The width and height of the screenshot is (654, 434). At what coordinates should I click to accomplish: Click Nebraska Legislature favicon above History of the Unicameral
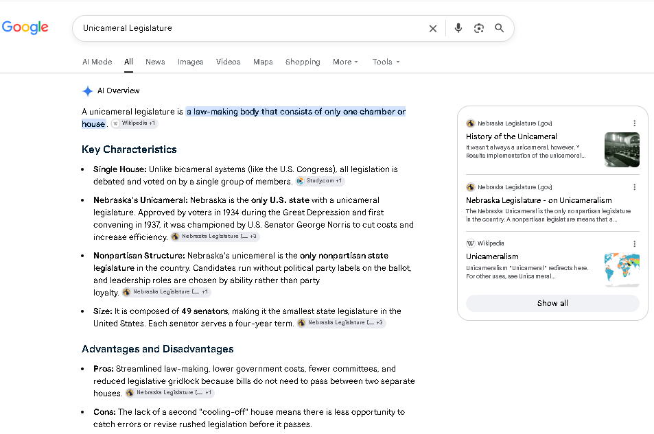pyautogui.click(x=471, y=123)
